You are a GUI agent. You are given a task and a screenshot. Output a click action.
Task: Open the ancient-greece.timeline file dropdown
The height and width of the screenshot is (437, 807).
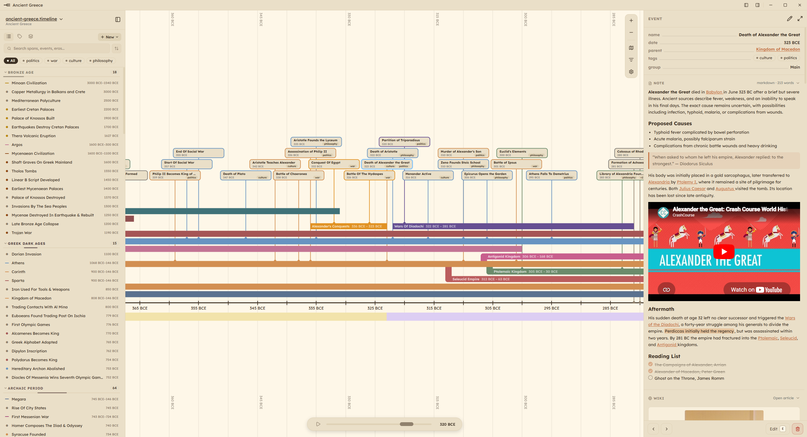click(x=34, y=19)
